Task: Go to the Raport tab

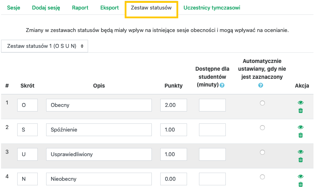Action: (80, 8)
